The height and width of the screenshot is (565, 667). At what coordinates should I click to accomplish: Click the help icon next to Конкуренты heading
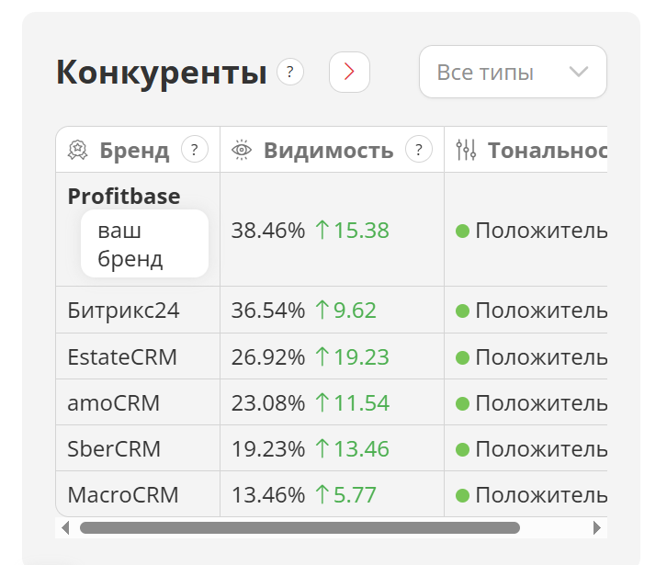pyautogui.click(x=290, y=72)
